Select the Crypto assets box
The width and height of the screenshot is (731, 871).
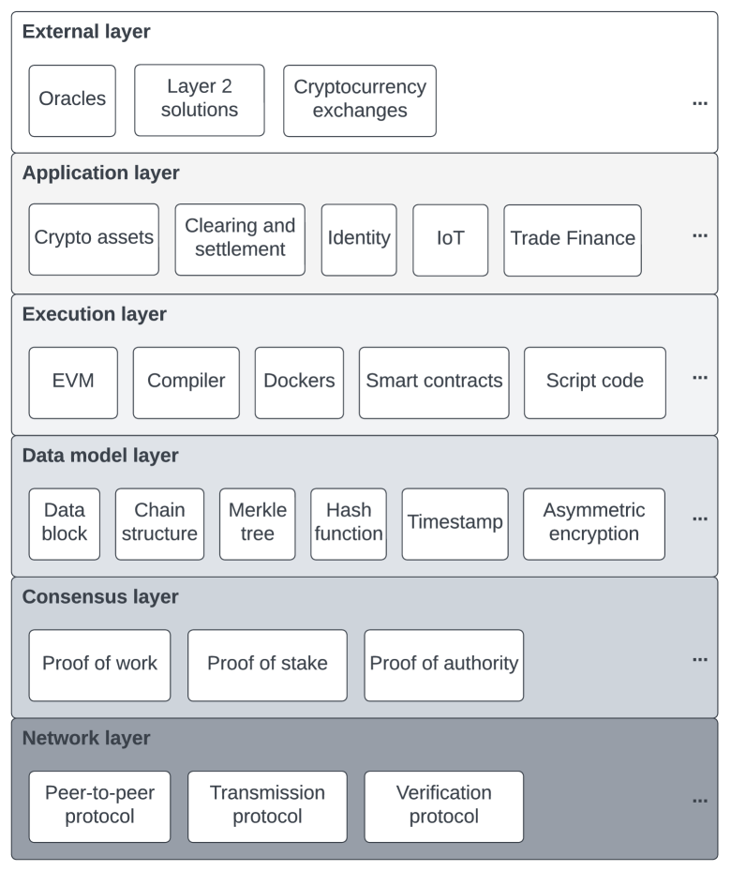94,239
